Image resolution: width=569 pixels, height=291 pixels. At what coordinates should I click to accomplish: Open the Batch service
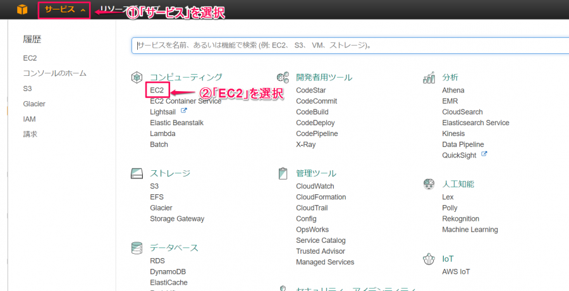(x=159, y=145)
